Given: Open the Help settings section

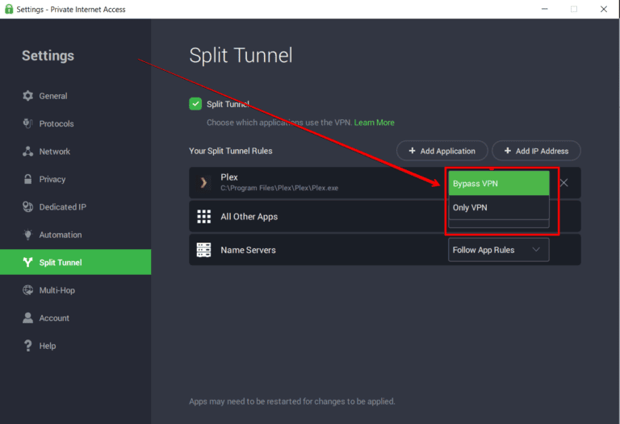Looking at the screenshot, I should [48, 346].
